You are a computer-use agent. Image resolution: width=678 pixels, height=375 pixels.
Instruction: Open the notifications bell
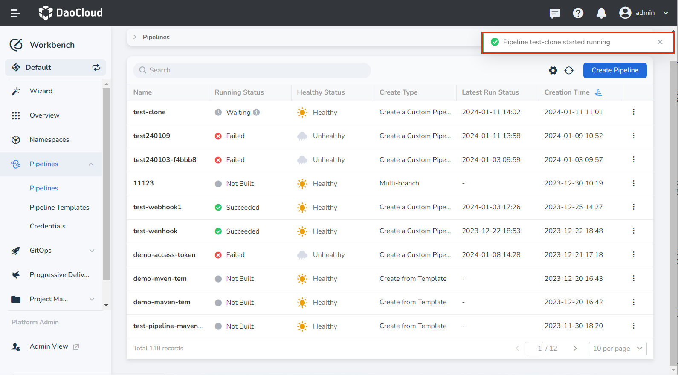[601, 13]
